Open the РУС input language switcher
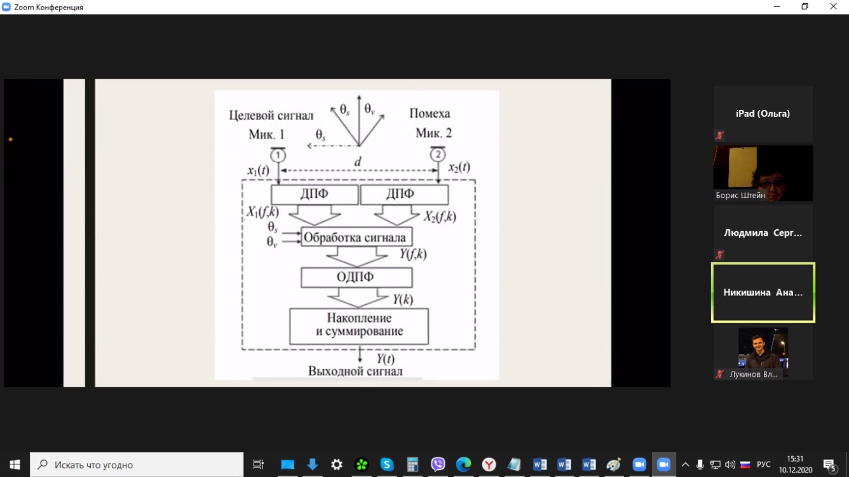Image resolution: width=849 pixels, height=477 pixels. (x=764, y=464)
